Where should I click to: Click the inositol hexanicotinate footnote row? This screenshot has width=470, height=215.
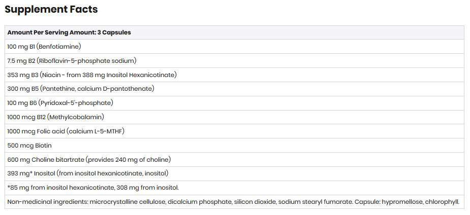(x=93, y=188)
